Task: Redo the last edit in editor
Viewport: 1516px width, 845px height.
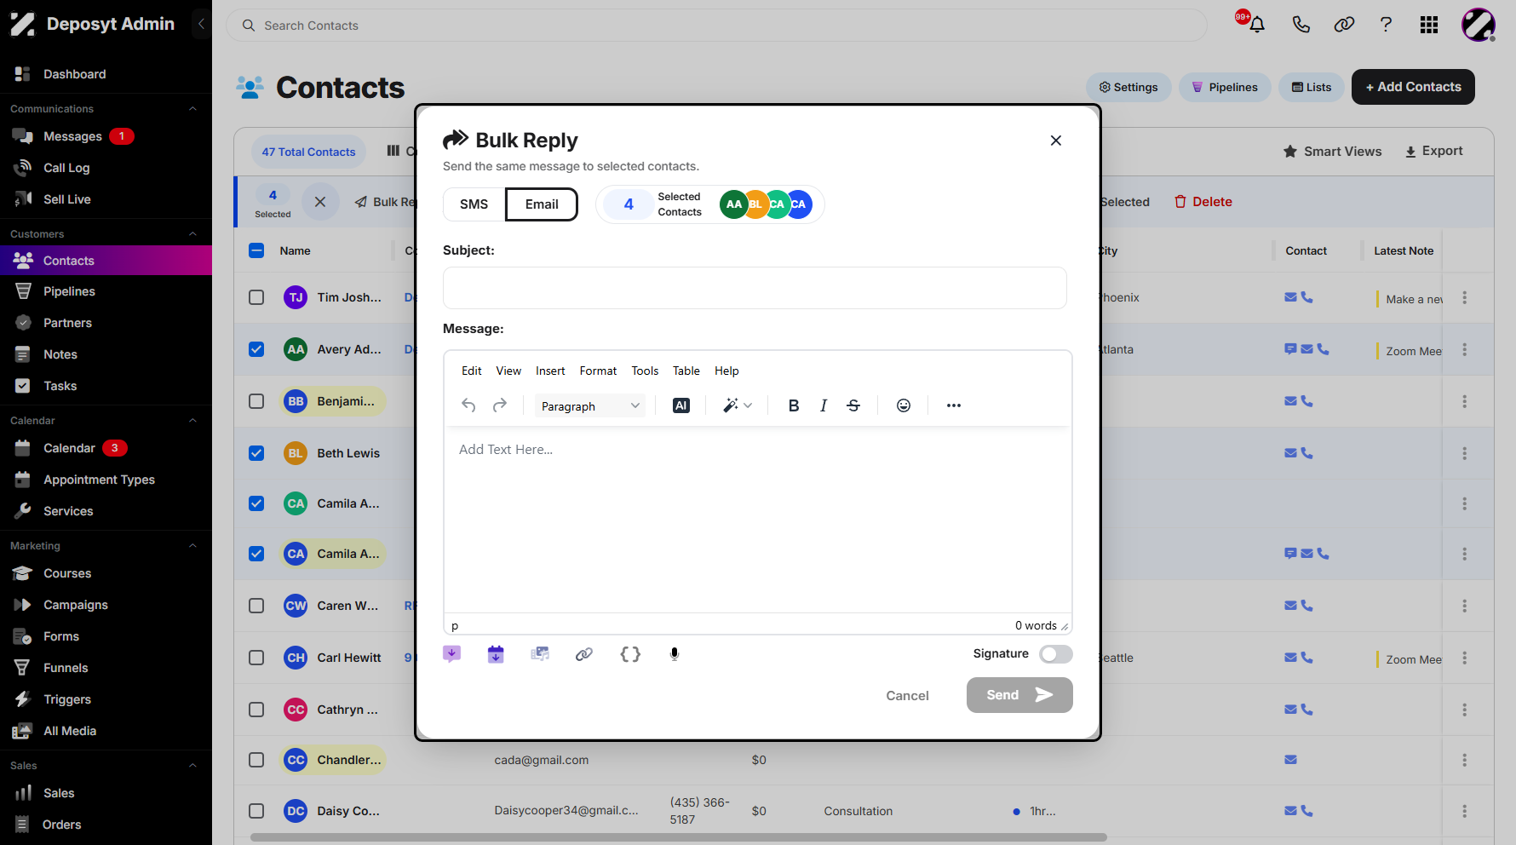Action: tap(500, 405)
